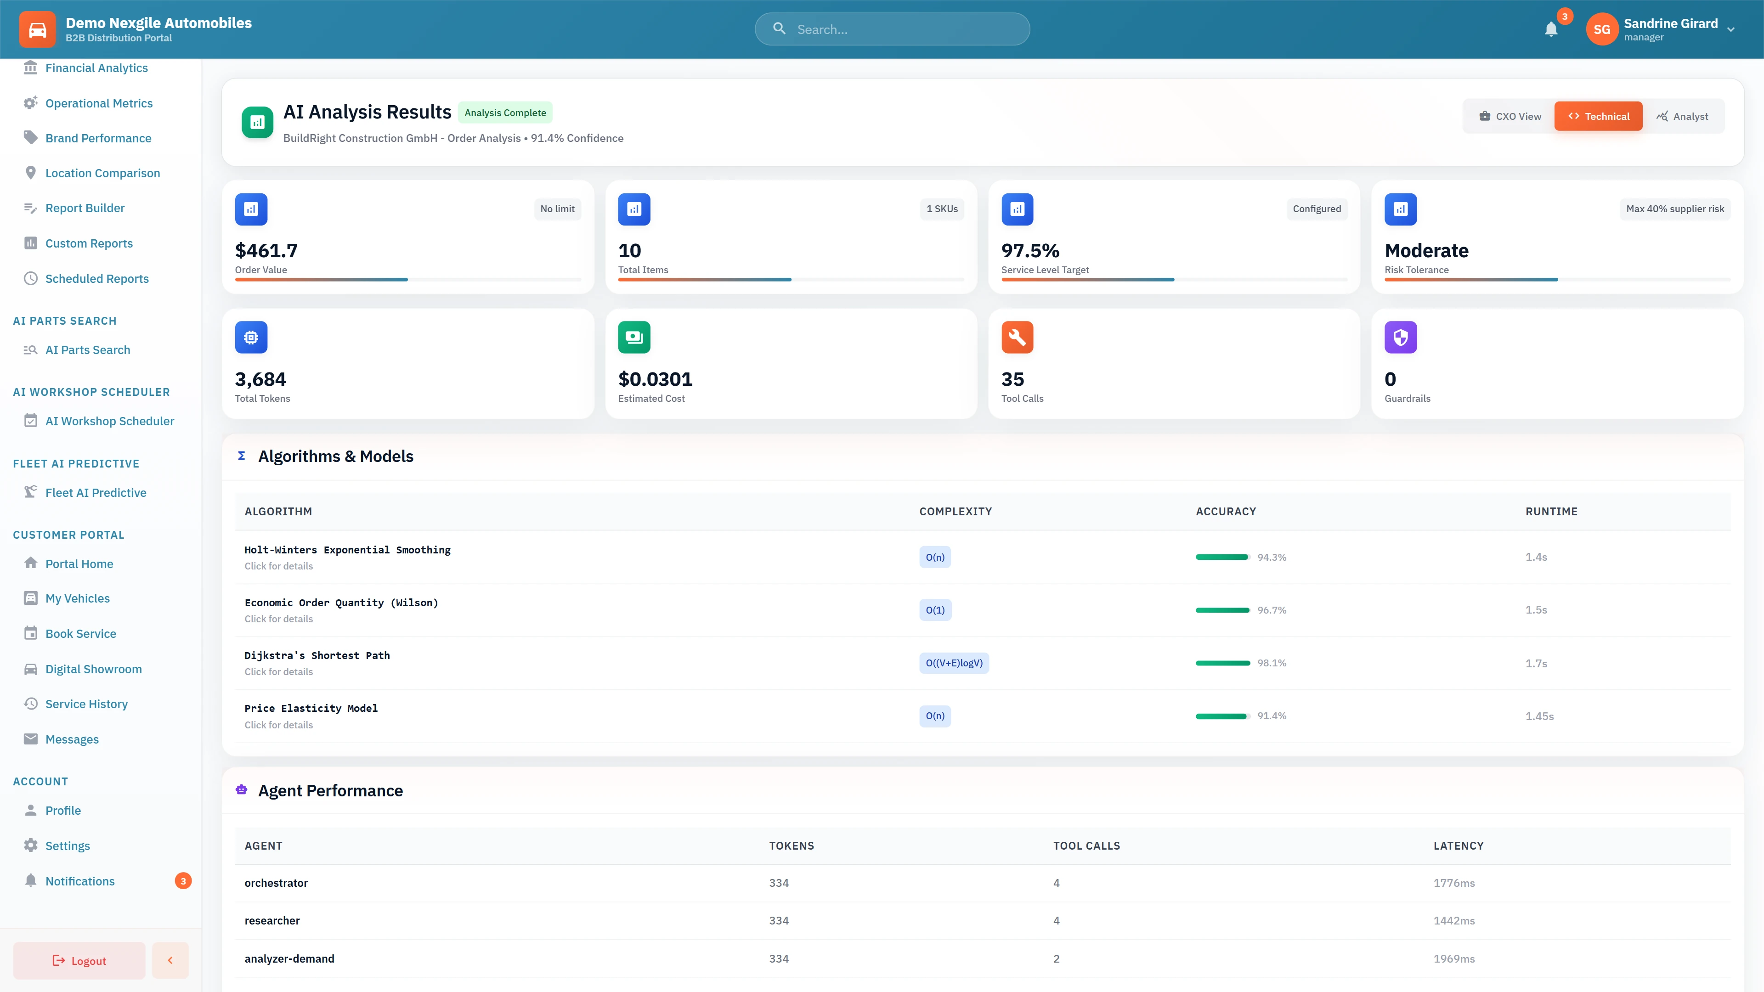
Task: Collapse sidebar with the arrow button
Action: 170,960
